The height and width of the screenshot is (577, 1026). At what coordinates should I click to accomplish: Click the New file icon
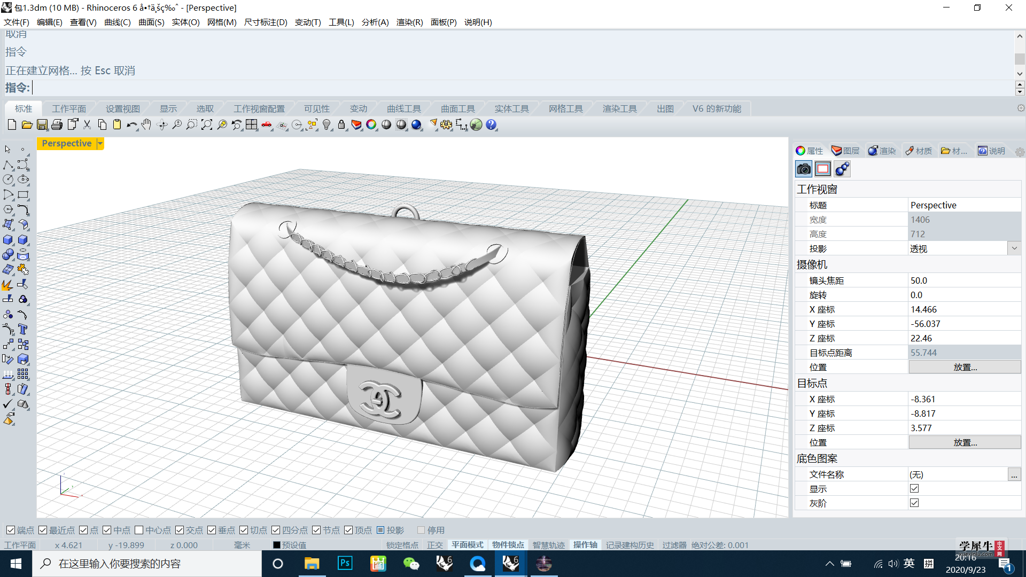[x=12, y=125]
